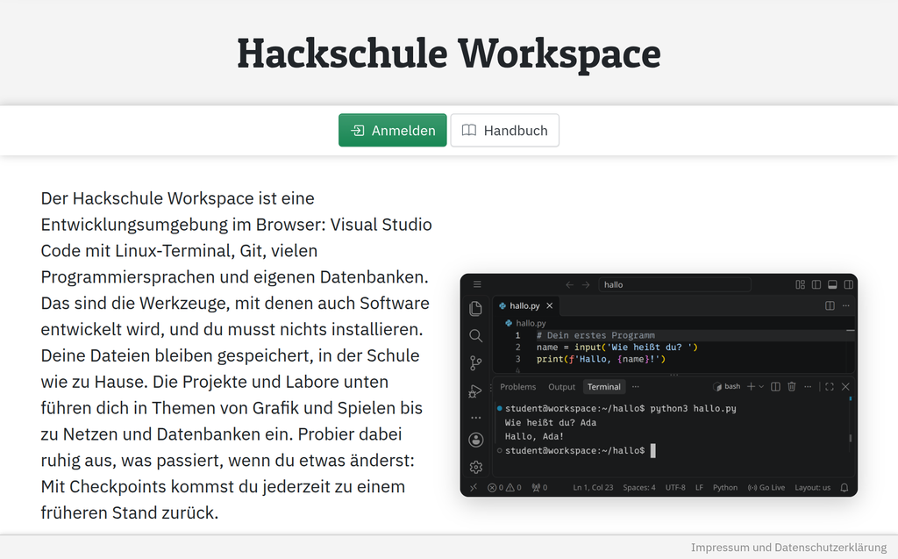Screen dimensions: 898x559
Task: Open Run and Debug icon
Action: tap(476, 391)
